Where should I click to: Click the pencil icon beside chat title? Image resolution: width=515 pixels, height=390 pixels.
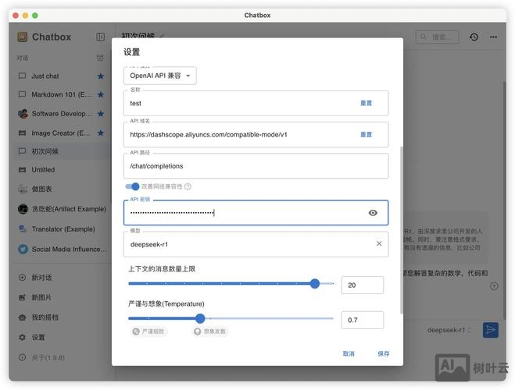pyautogui.click(x=162, y=35)
